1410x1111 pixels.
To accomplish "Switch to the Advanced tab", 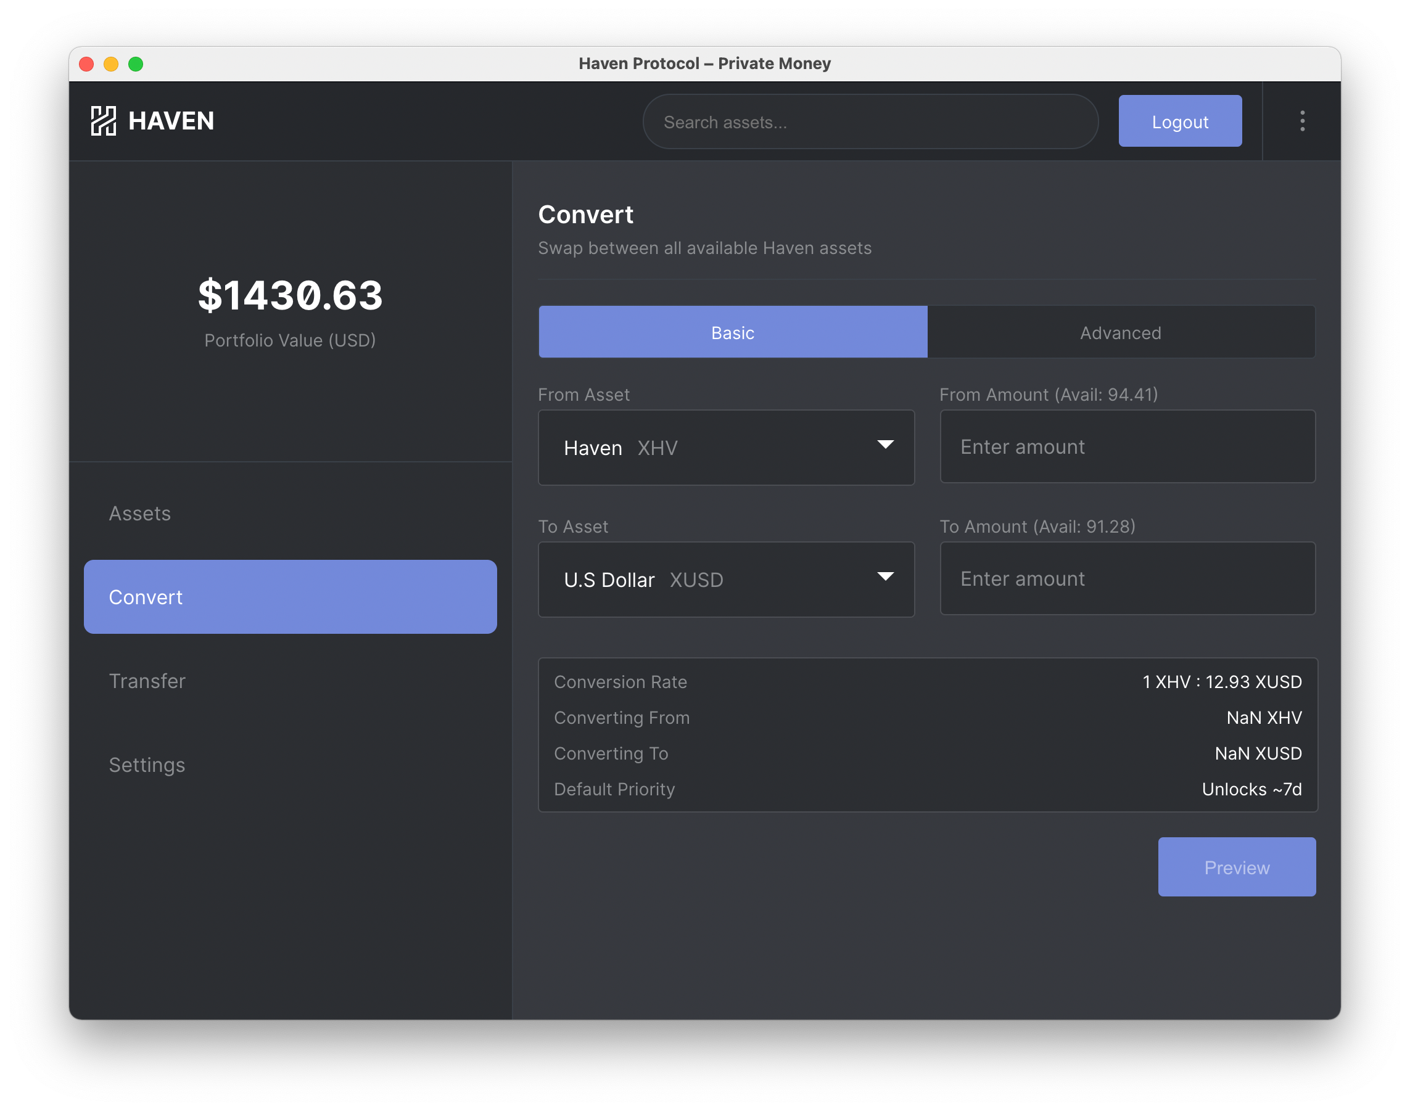I will pos(1121,332).
